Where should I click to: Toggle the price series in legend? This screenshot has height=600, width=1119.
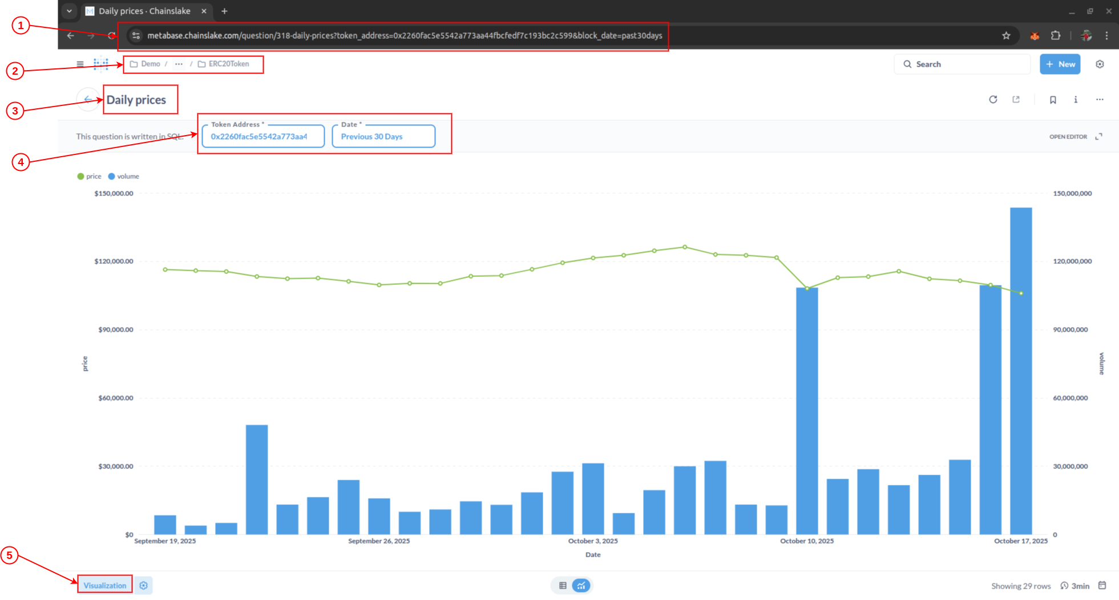point(90,177)
